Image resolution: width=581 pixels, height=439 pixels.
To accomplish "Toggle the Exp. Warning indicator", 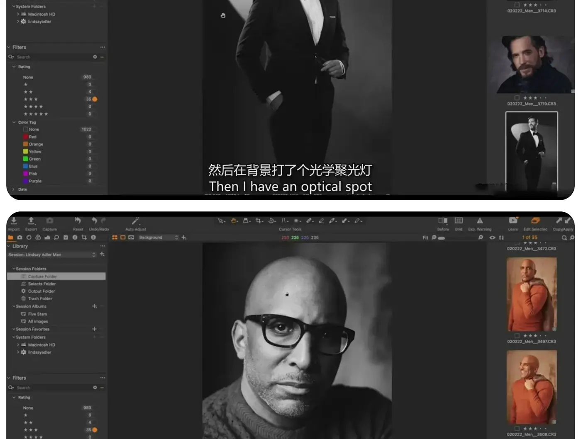I will click(480, 221).
